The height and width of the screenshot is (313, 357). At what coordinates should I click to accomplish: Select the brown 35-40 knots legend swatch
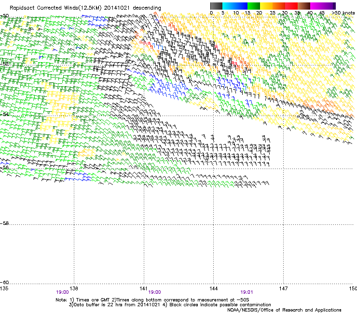304,6
